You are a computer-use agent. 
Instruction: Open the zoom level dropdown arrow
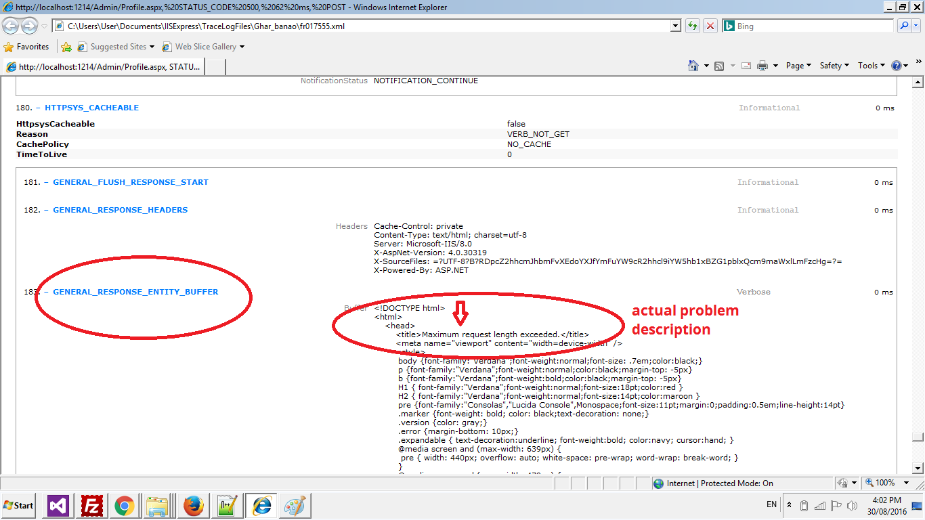[x=907, y=483]
